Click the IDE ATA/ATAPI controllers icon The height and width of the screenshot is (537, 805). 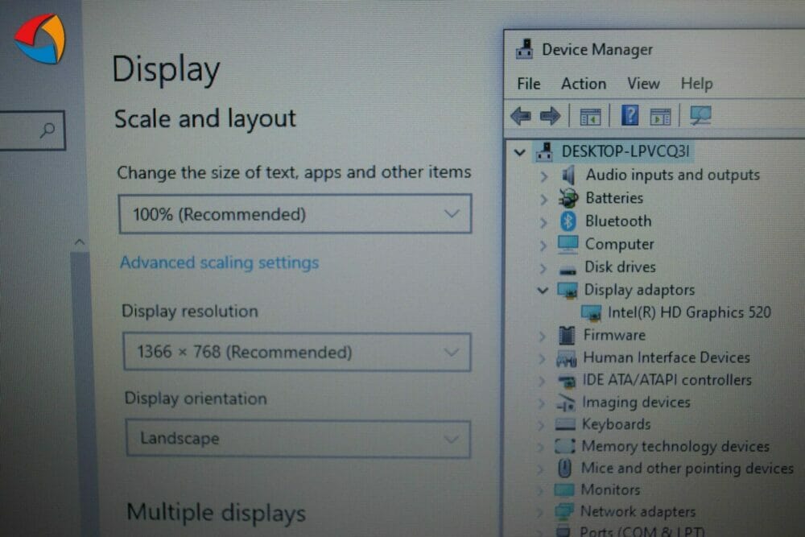(x=566, y=381)
